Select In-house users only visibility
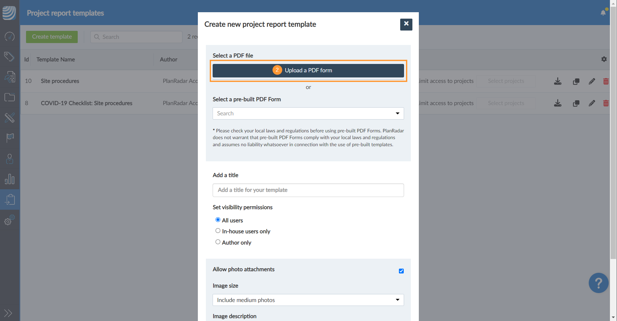 coord(218,231)
